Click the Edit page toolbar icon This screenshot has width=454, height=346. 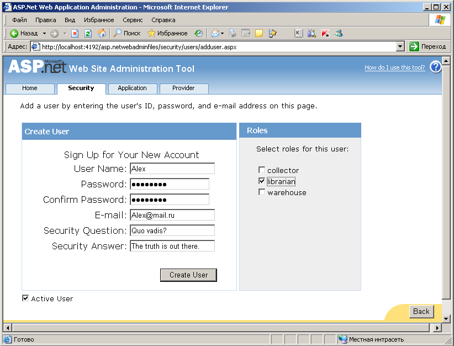pyautogui.click(x=246, y=33)
